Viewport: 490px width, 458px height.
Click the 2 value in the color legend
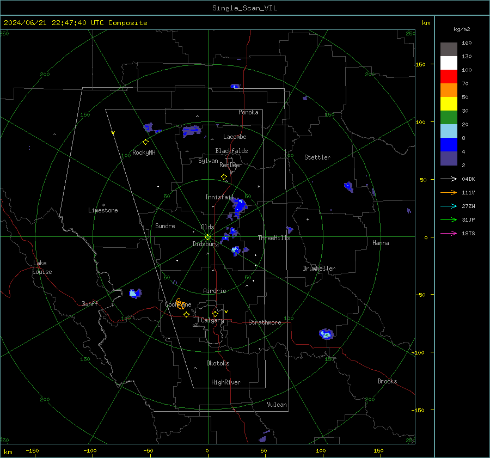click(463, 165)
